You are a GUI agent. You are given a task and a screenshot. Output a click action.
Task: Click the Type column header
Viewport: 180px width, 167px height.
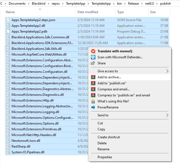120,12
